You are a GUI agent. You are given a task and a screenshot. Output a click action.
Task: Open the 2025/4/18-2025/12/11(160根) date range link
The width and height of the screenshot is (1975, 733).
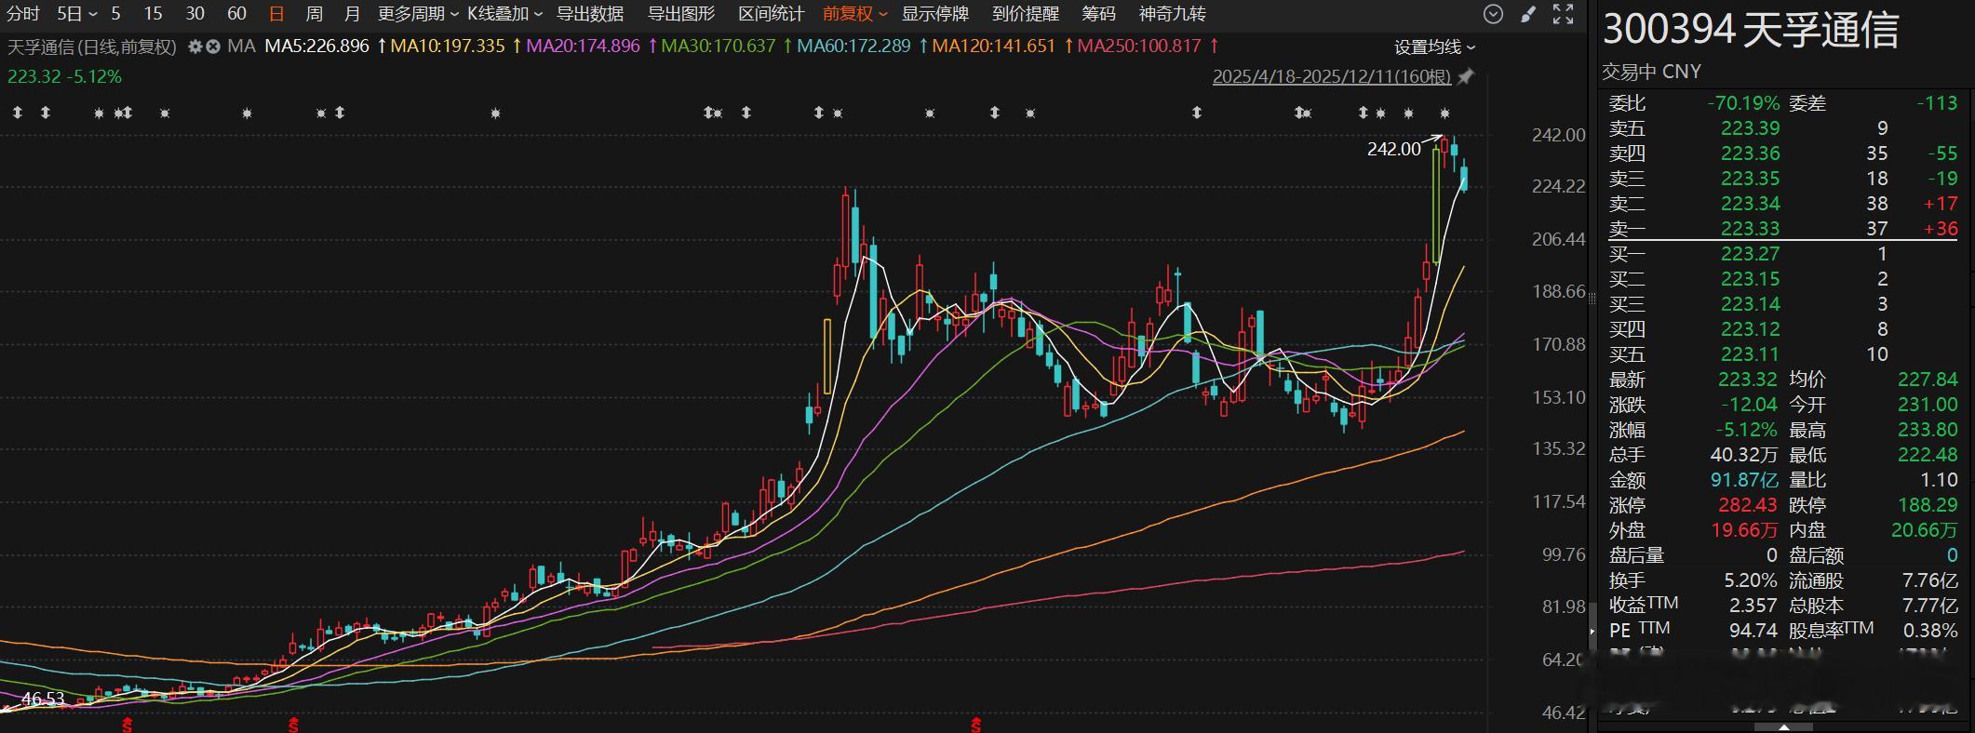point(1332,76)
